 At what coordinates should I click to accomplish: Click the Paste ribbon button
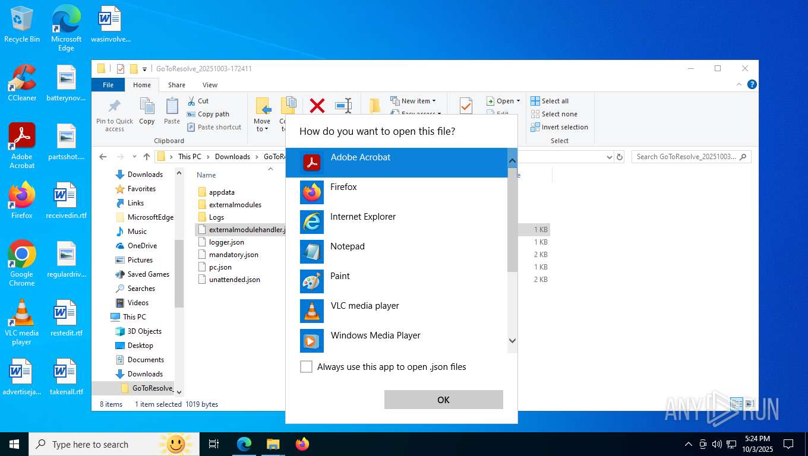tap(172, 112)
